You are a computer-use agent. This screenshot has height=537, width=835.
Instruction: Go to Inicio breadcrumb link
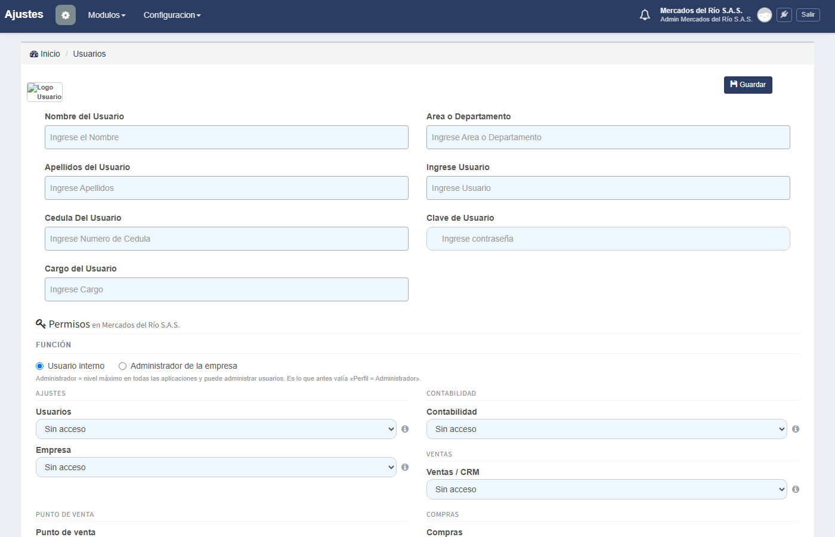[45, 54]
